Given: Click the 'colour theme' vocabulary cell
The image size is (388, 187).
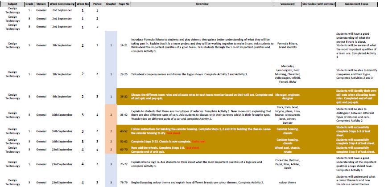Looking at the screenshot, I should click(287, 183).
